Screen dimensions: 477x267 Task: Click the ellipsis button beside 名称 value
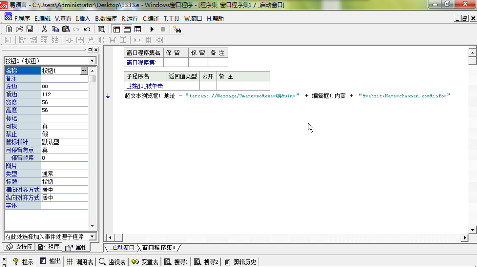click(84, 71)
